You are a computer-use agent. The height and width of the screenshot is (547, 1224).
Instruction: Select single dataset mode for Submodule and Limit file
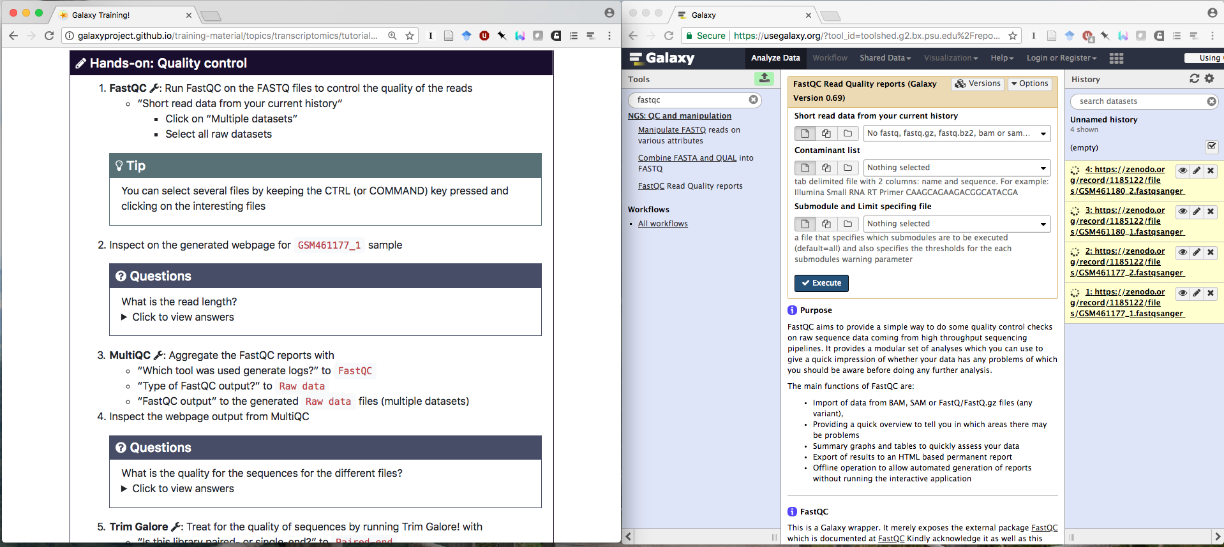click(805, 224)
